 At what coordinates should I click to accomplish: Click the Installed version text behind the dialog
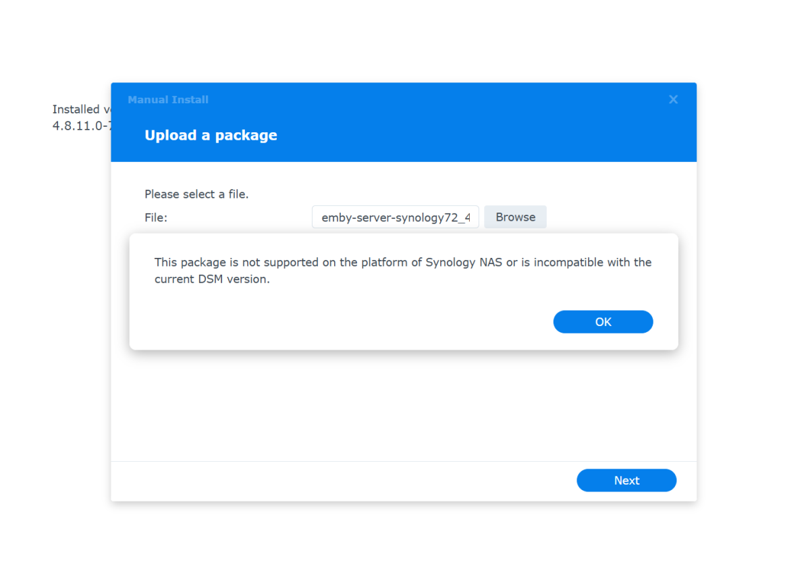pos(81,109)
